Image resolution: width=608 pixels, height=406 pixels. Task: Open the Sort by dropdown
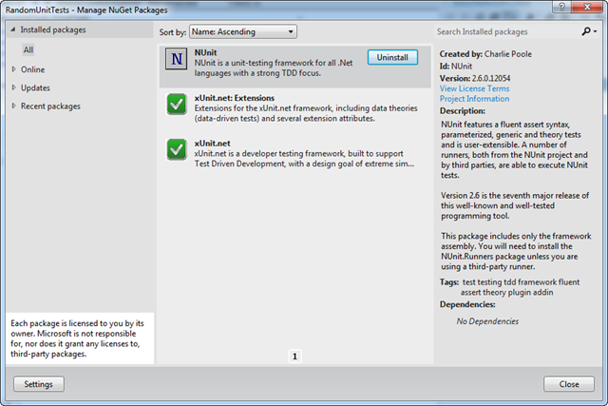243,31
